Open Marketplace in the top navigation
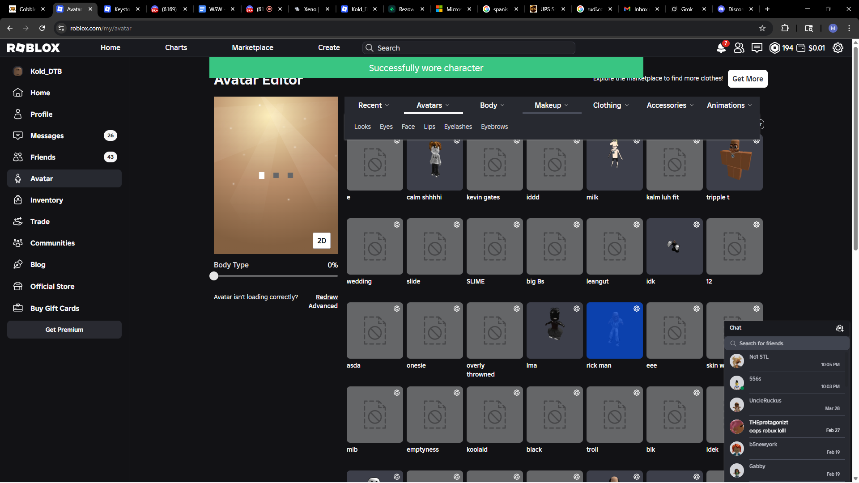 (x=252, y=47)
